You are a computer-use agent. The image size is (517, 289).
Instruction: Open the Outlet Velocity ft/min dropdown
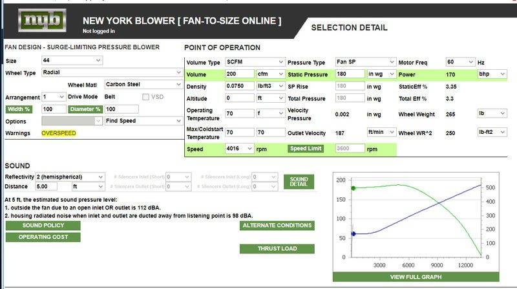tap(381, 132)
